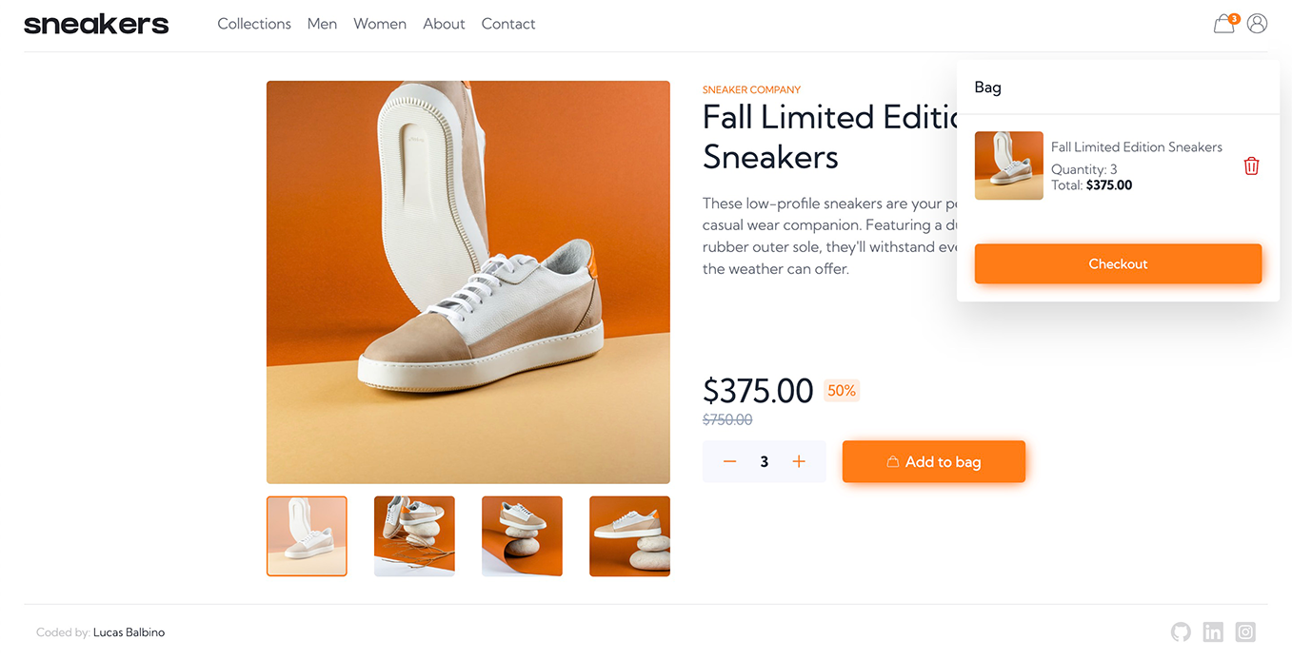Open the Women navigation link
This screenshot has height=660, width=1292.
379,23
